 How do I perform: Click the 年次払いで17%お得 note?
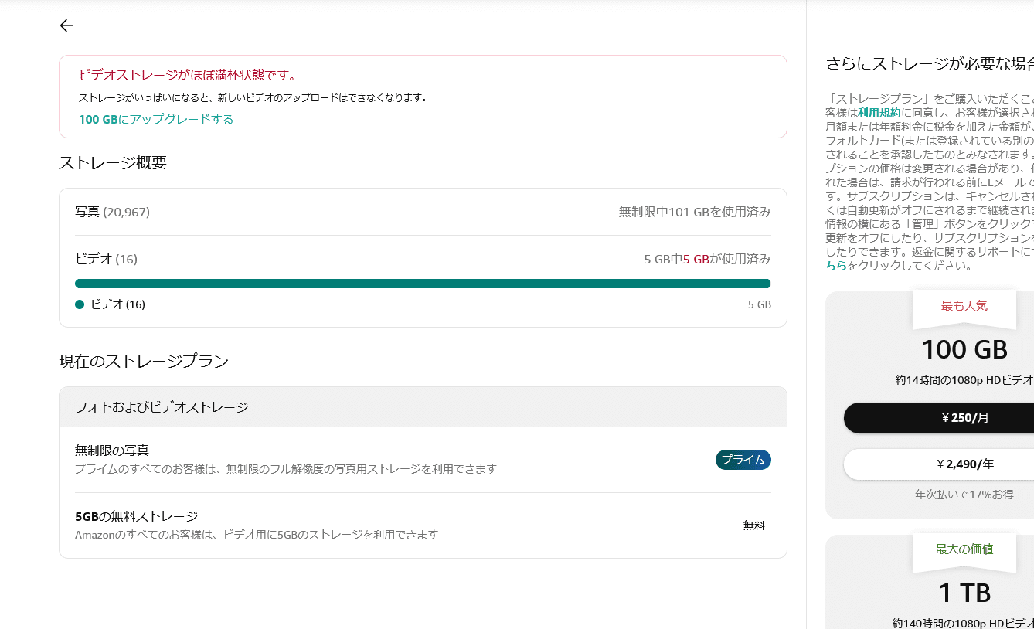(x=964, y=494)
